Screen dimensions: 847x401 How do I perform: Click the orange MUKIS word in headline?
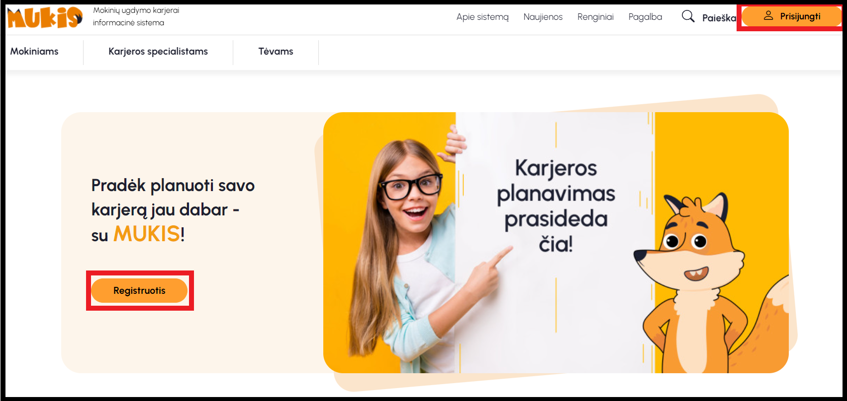pyautogui.click(x=147, y=234)
